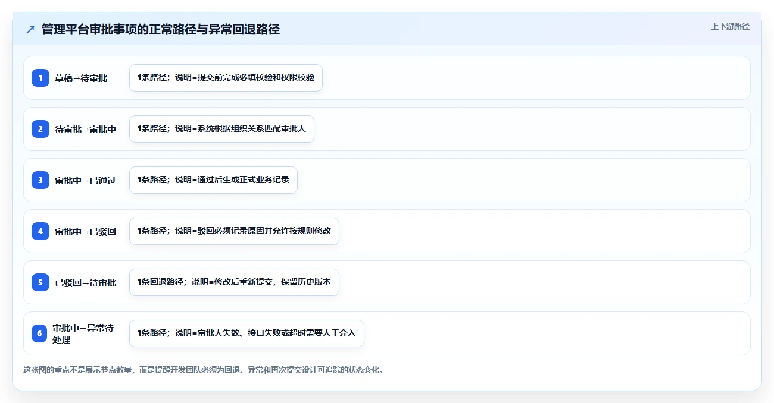
Task: Select step number badge 6
Action: [39, 333]
